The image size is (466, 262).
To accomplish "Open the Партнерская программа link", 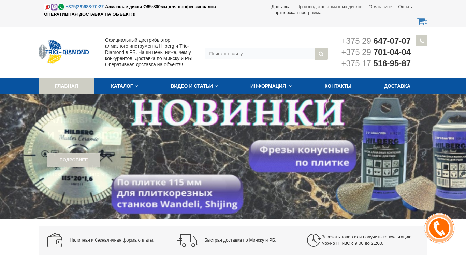I will coord(296,13).
